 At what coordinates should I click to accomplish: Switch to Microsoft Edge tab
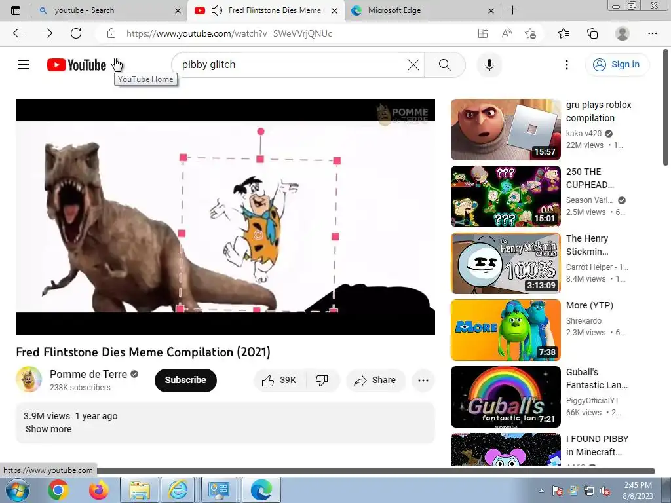(x=421, y=10)
